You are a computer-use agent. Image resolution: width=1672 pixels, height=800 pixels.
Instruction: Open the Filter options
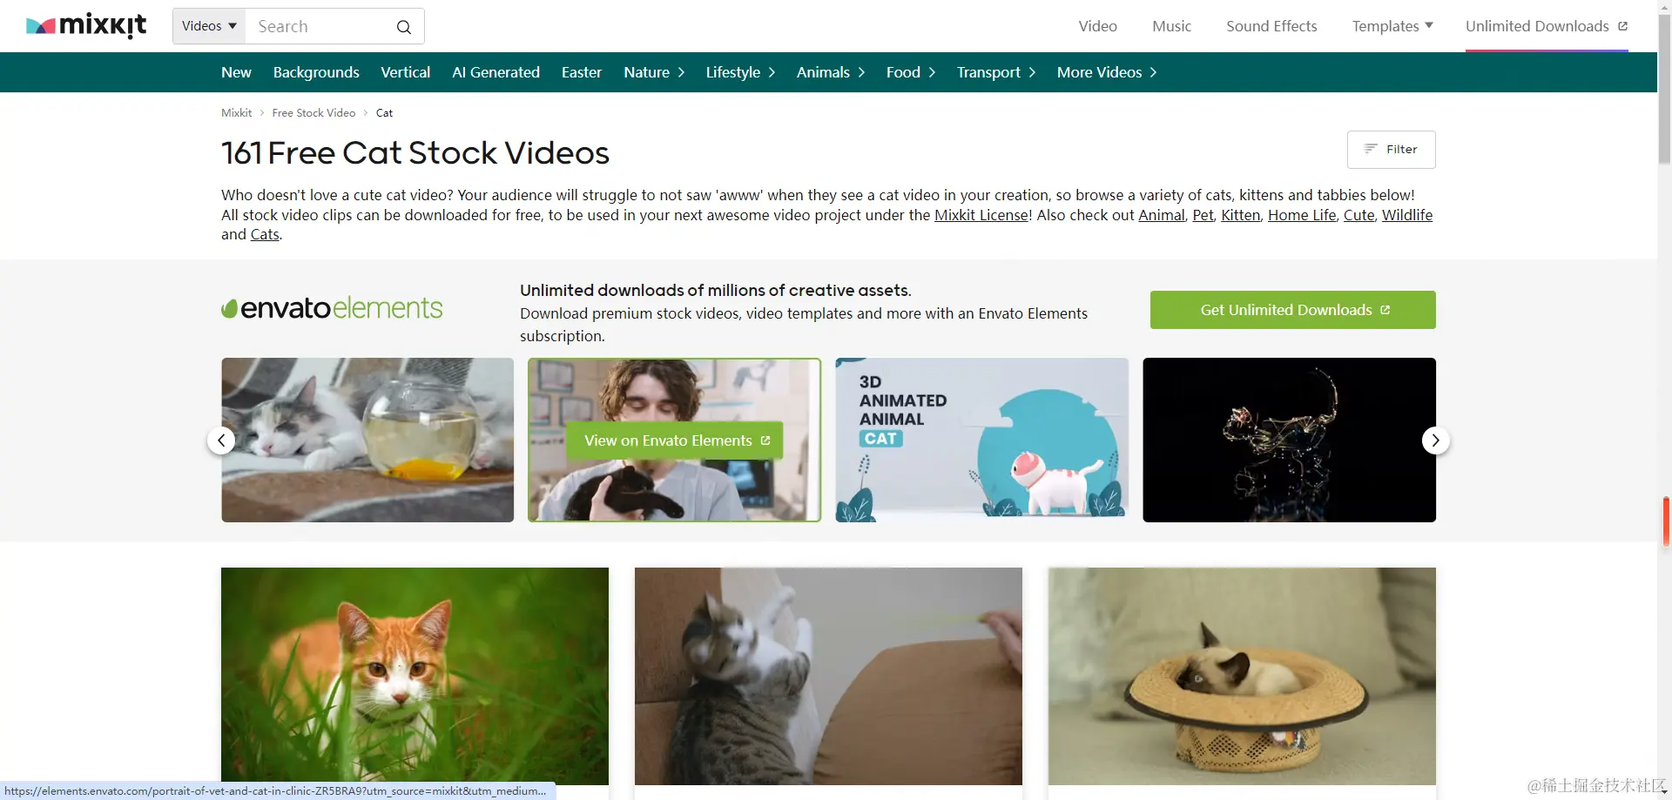1391,150
